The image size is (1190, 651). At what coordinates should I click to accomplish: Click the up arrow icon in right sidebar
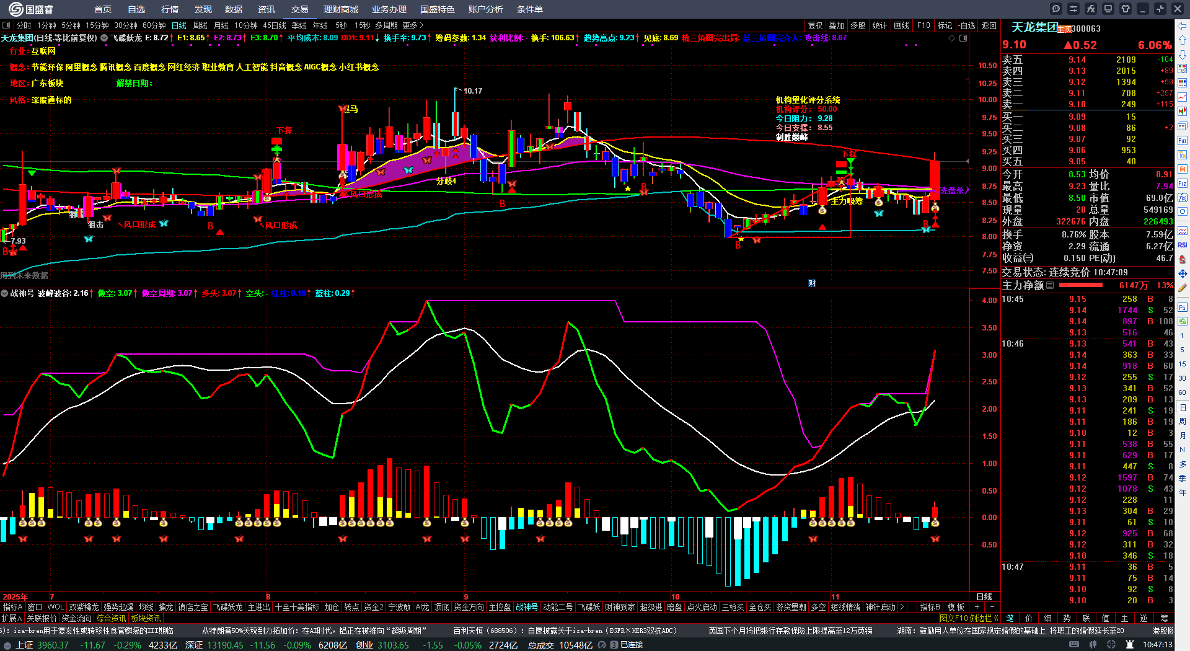coord(1183,40)
